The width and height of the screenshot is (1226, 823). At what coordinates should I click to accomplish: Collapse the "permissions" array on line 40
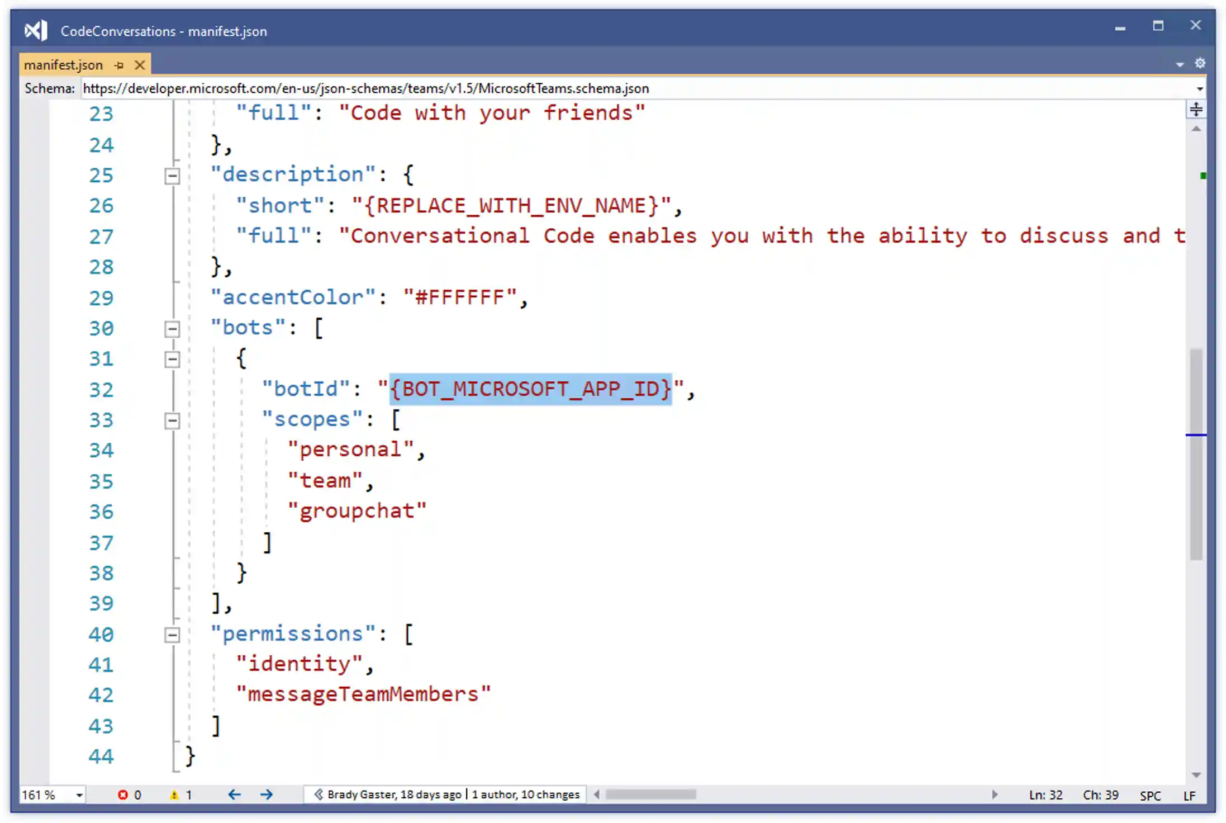pos(172,635)
